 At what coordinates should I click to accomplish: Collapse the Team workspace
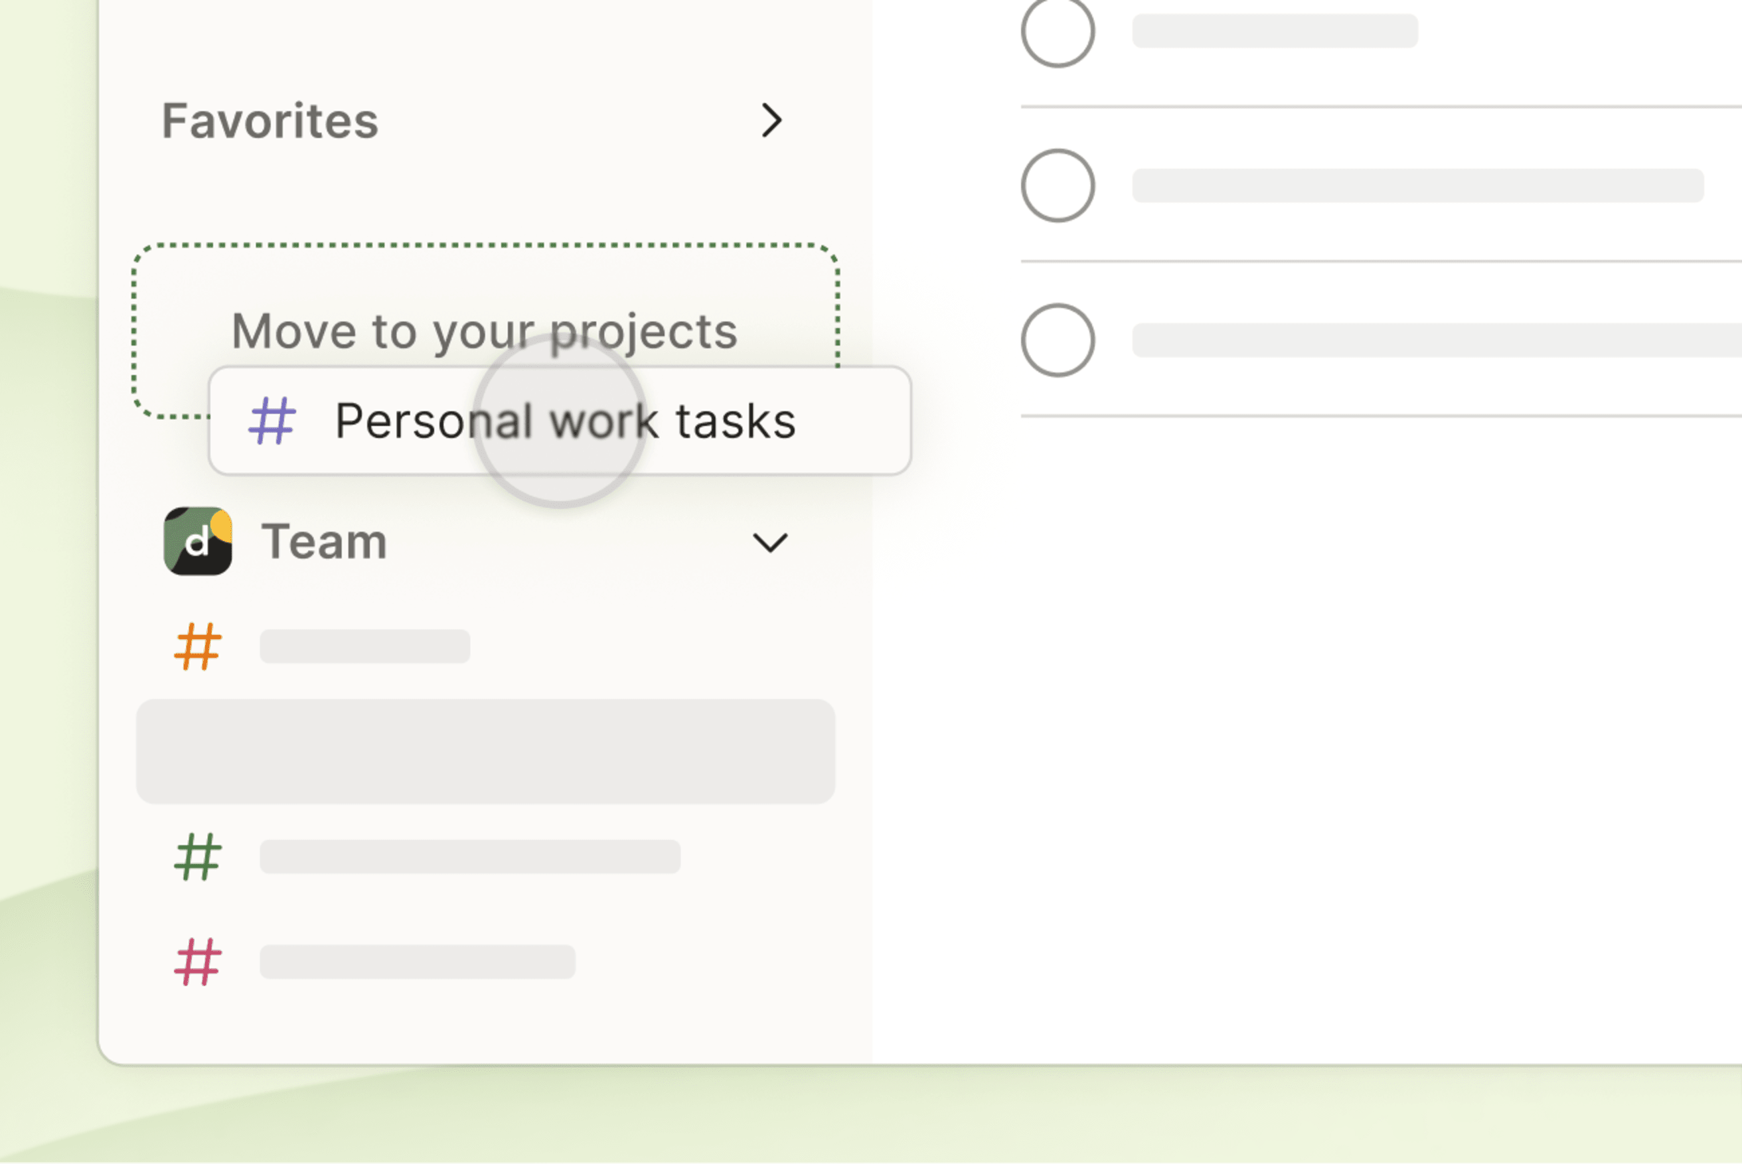(771, 542)
